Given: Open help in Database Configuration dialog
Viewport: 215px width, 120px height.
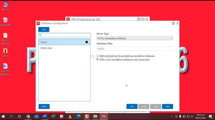Looking at the screenshot, I should click(173, 23).
